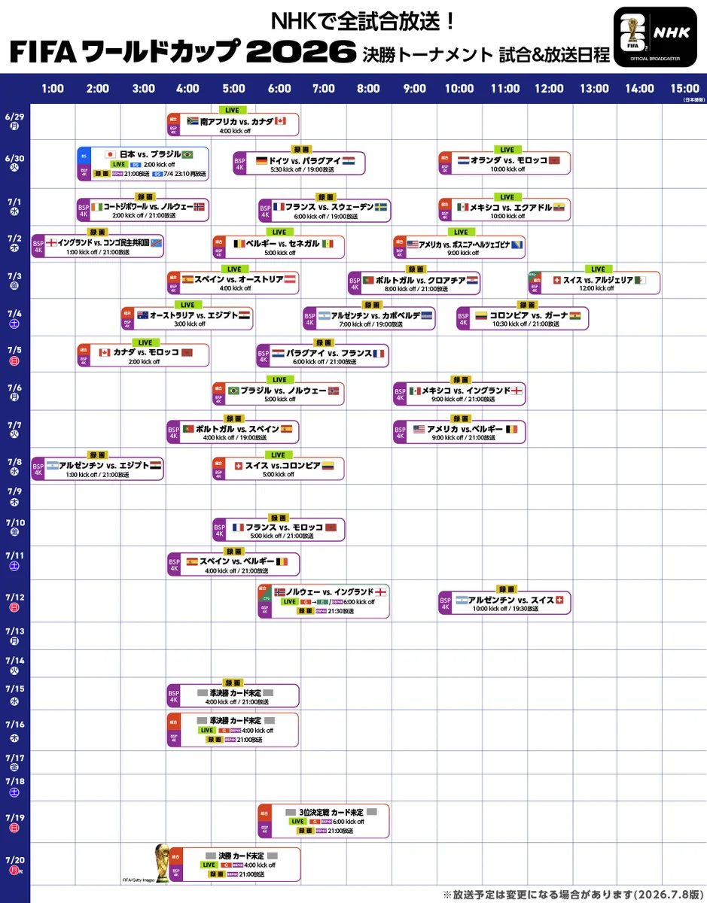Select the 7/4 土 date row label

tap(14, 319)
